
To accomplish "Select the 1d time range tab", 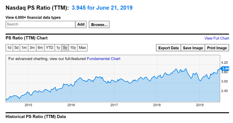I will 9,48.
